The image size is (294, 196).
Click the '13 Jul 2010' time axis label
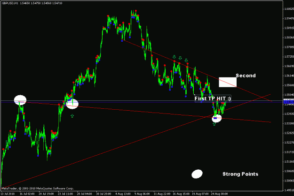8,194
